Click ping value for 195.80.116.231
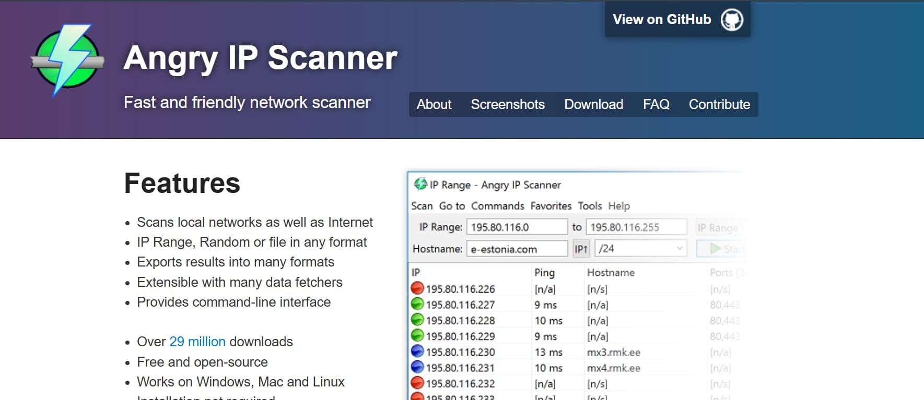The width and height of the screenshot is (924, 400). coord(548,368)
